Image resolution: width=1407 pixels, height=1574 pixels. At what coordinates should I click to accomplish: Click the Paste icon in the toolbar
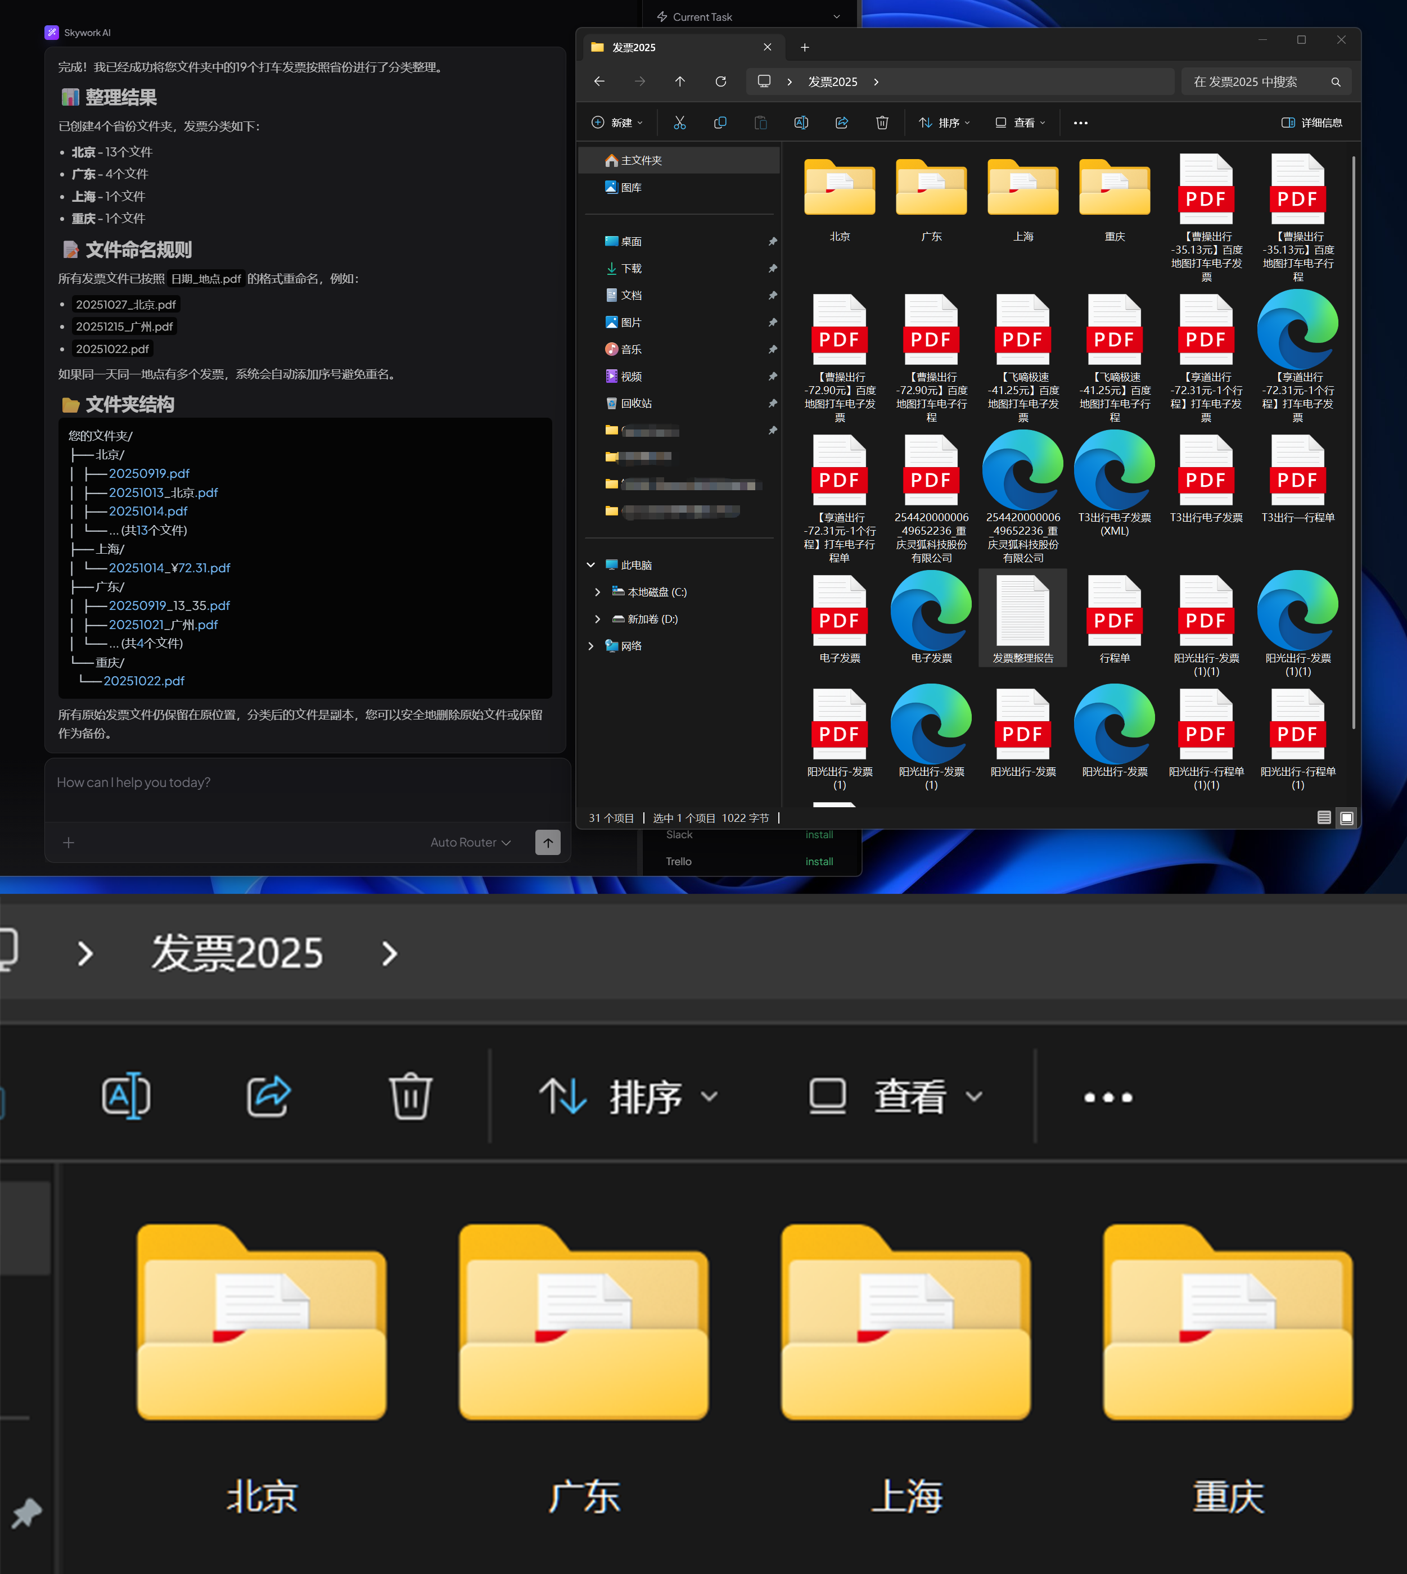(x=760, y=122)
